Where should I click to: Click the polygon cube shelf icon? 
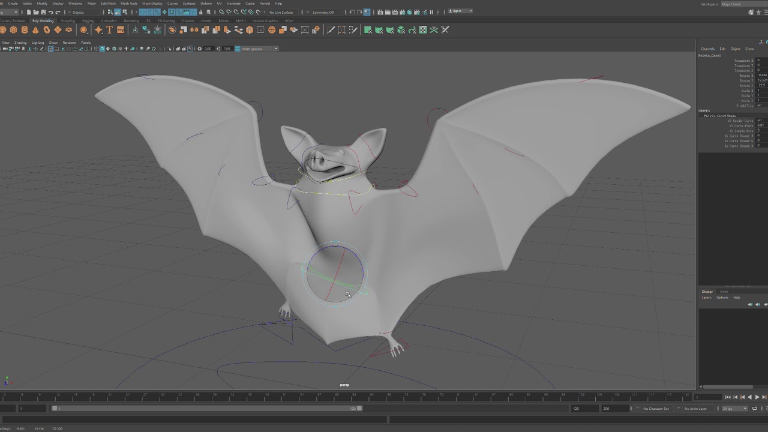pyautogui.click(x=13, y=30)
